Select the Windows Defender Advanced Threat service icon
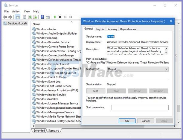Screen dimensions: 183x140 [34, 59]
